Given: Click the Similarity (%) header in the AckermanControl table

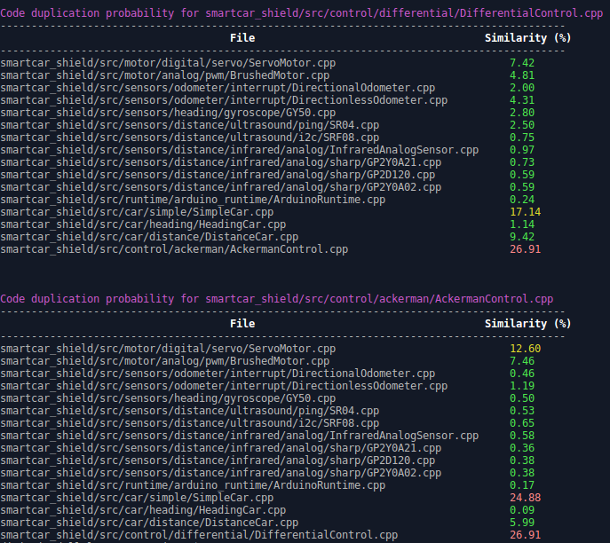Looking at the screenshot, I should 528,324.
